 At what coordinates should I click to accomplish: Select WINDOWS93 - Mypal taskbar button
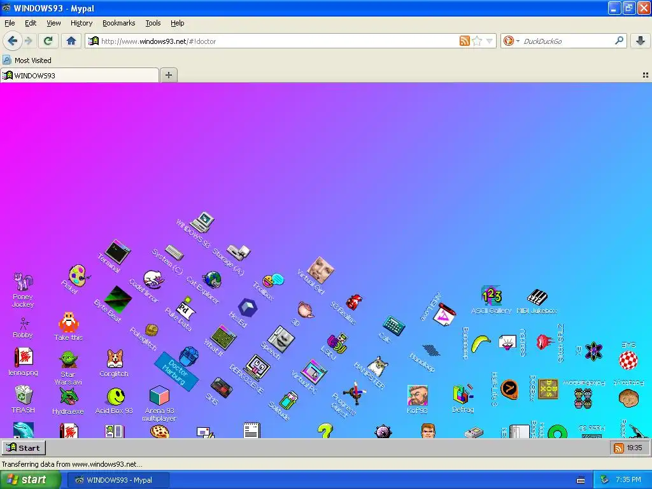118,480
